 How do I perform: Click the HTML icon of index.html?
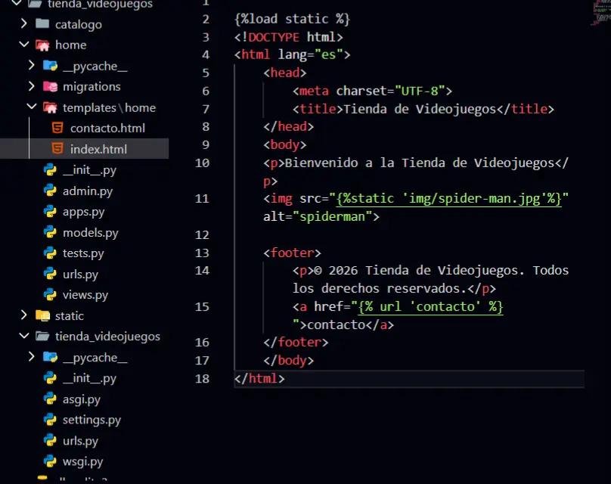(x=57, y=148)
